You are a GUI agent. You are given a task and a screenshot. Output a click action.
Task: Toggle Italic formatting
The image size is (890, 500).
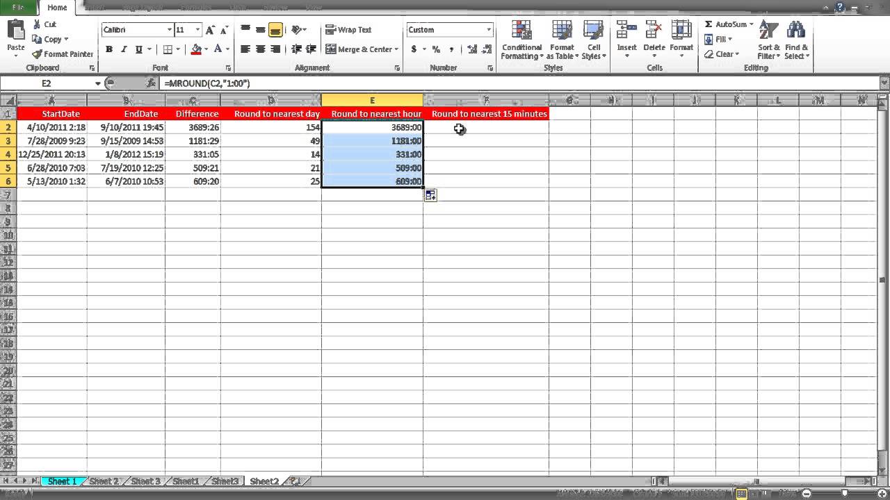[x=124, y=49]
